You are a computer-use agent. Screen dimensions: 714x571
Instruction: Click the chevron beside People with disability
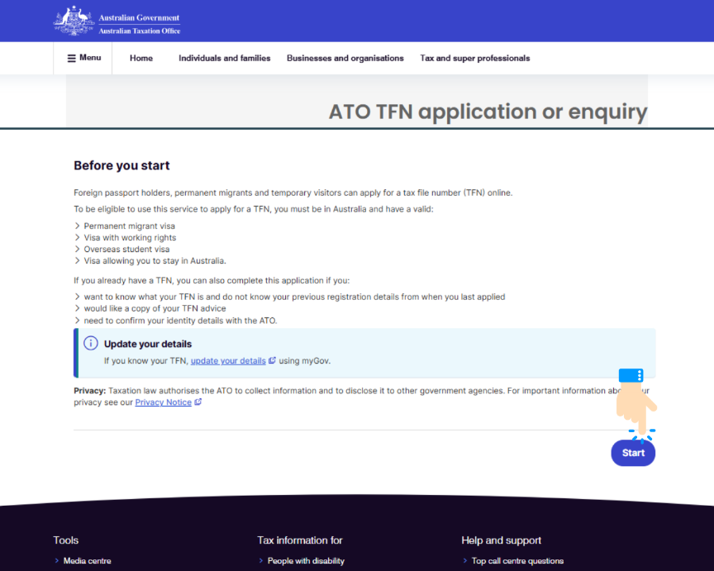[x=260, y=561]
